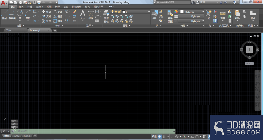
Task: Click the Plot/Print icon in quick access toolbar
Action: (x=39, y=2)
